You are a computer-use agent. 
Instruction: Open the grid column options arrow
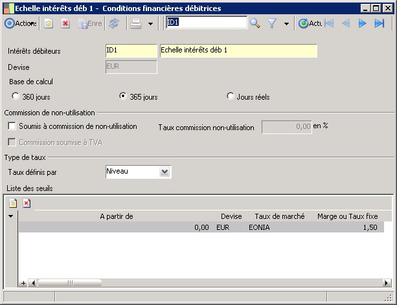pyautogui.click(x=11, y=216)
